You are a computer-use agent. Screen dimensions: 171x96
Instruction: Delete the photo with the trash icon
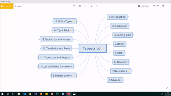click(80, 6)
